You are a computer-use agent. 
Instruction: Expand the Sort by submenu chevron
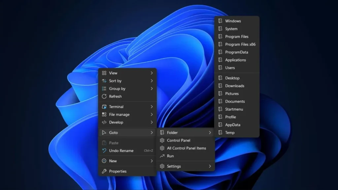tap(152, 81)
